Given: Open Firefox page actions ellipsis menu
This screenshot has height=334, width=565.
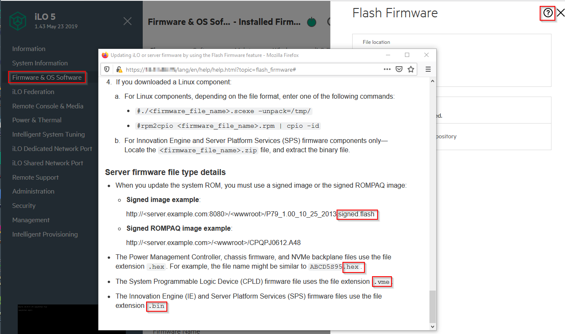Looking at the screenshot, I should tap(387, 69).
